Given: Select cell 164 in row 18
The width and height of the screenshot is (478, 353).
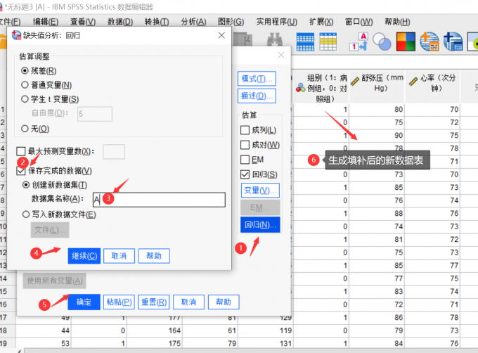Looking at the screenshot, I should click(x=154, y=330).
